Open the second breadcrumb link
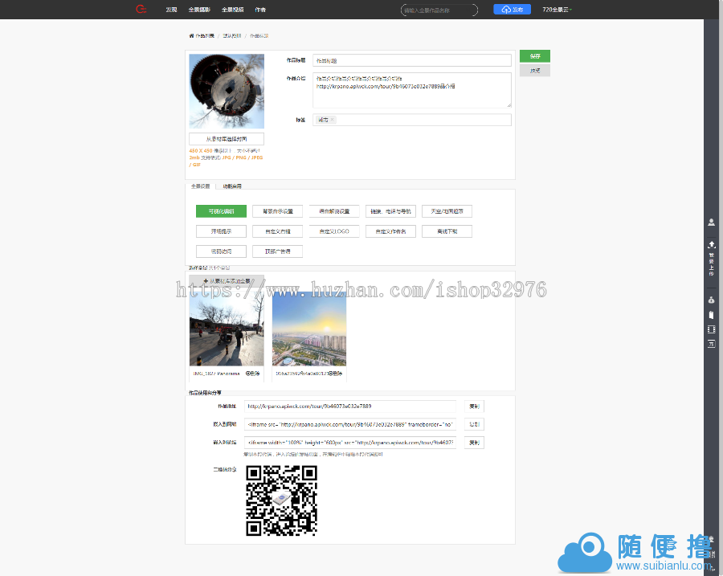723x576 pixels. coord(232,36)
